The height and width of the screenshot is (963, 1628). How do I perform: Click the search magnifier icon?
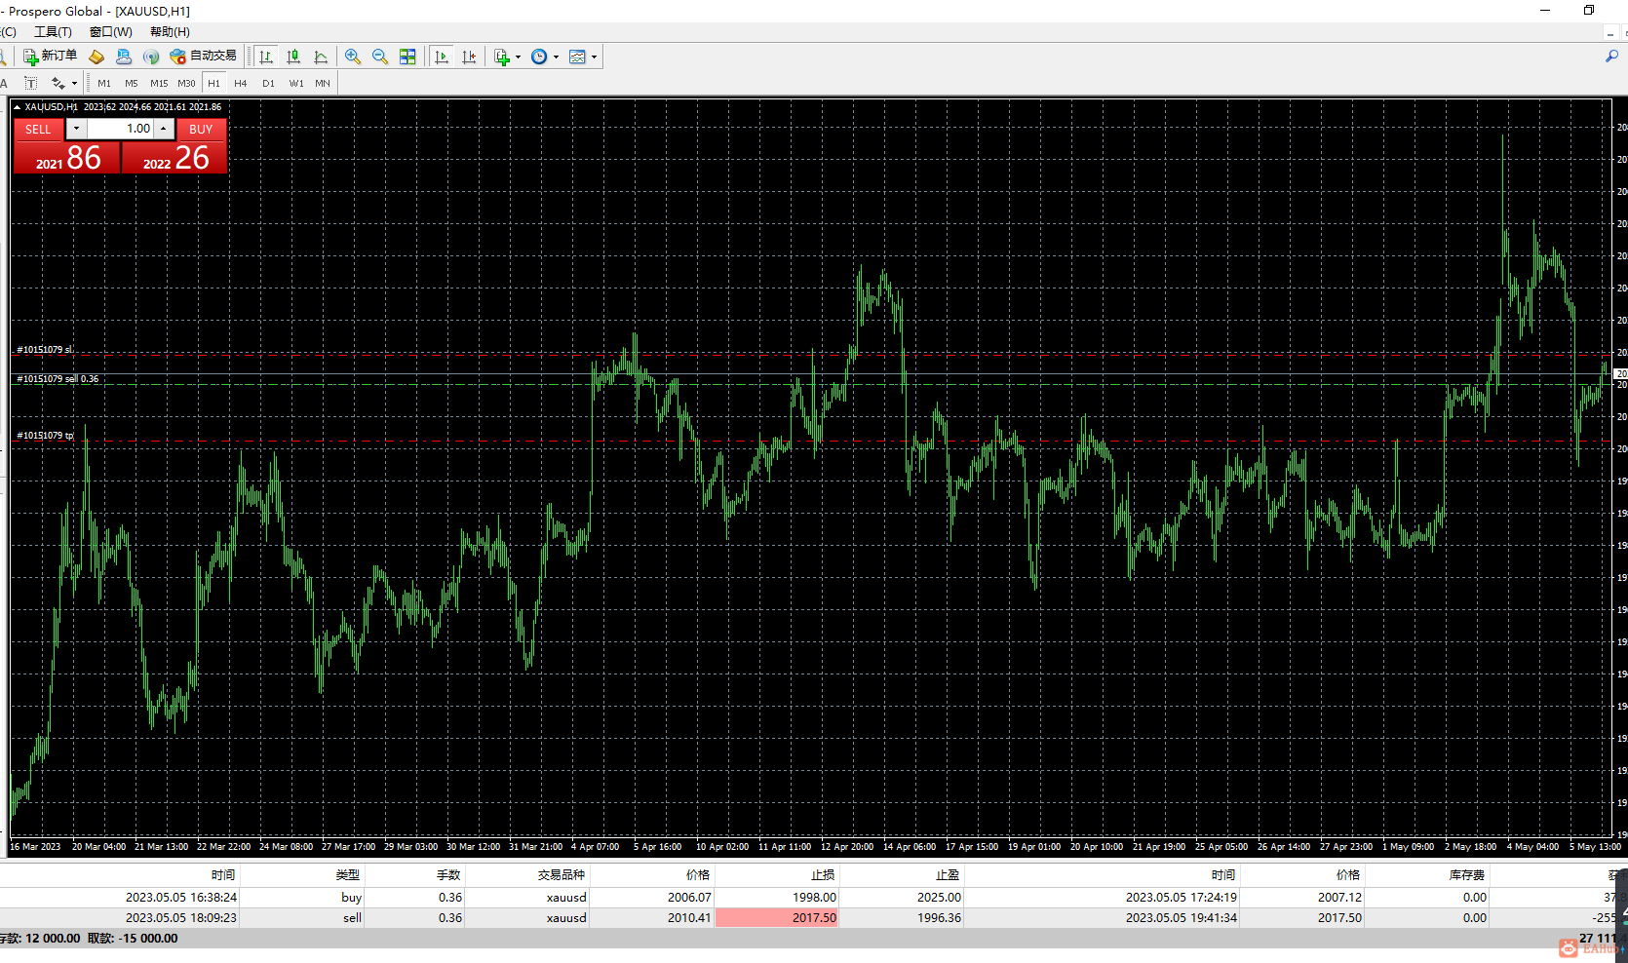pos(1612,57)
